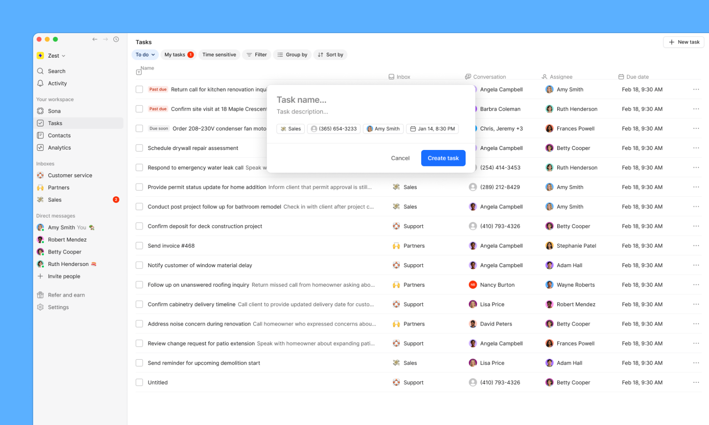Click the Create task button
The image size is (709, 425).
click(443, 158)
